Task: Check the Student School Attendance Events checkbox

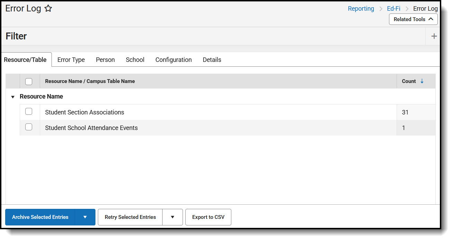Action: click(x=29, y=127)
